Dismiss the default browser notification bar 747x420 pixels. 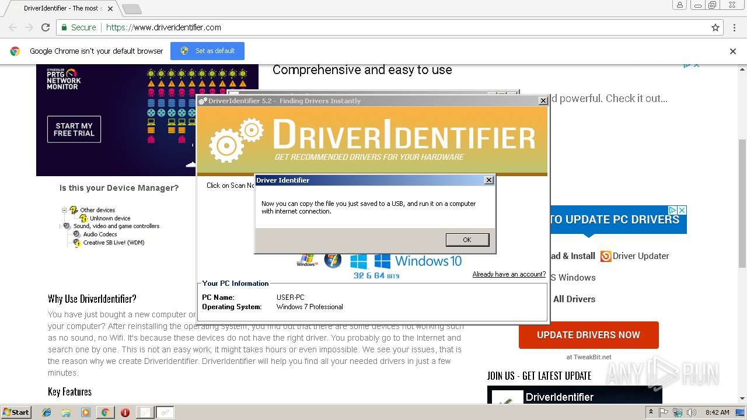pyautogui.click(x=733, y=51)
